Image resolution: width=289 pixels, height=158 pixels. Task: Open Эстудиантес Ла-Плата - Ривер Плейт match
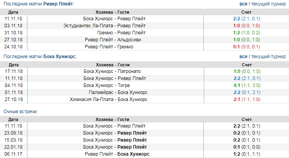(104, 25)
